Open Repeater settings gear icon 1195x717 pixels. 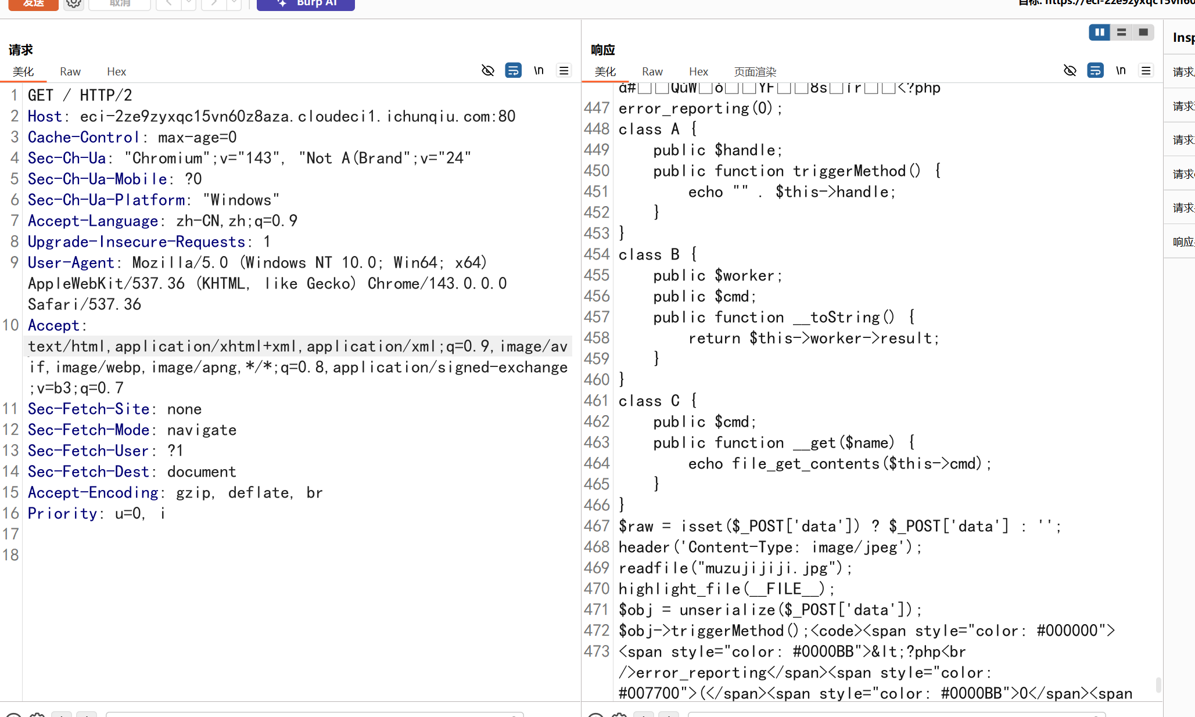73,3
